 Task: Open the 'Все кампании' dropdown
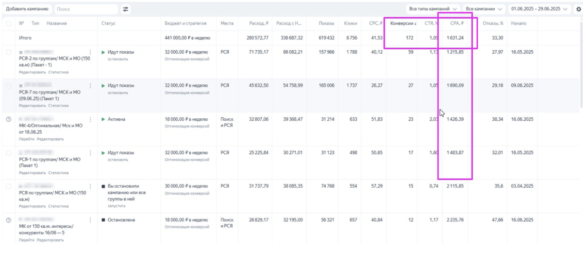[484, 9]
